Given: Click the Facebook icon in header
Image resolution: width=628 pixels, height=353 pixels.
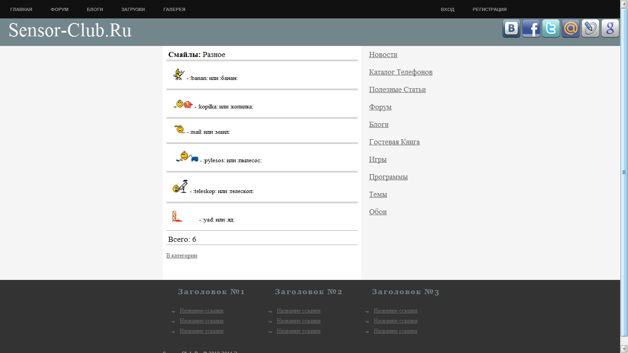Looking at the screenshot, I should 531,28.
